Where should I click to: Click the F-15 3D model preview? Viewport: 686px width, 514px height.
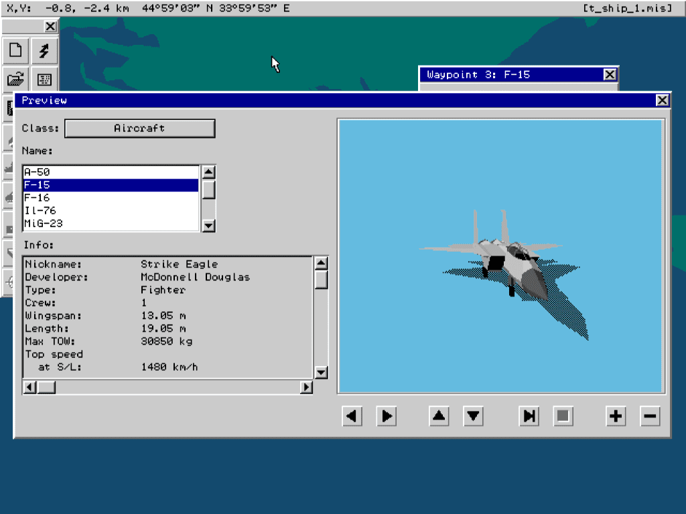(501, 256)
